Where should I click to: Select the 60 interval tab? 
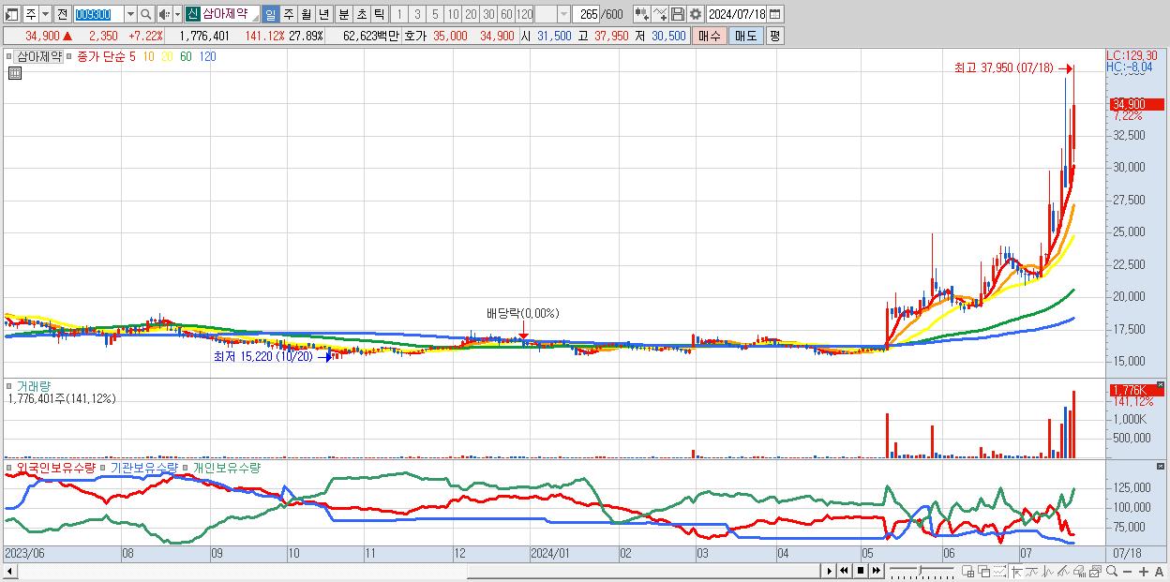(506, 14)
